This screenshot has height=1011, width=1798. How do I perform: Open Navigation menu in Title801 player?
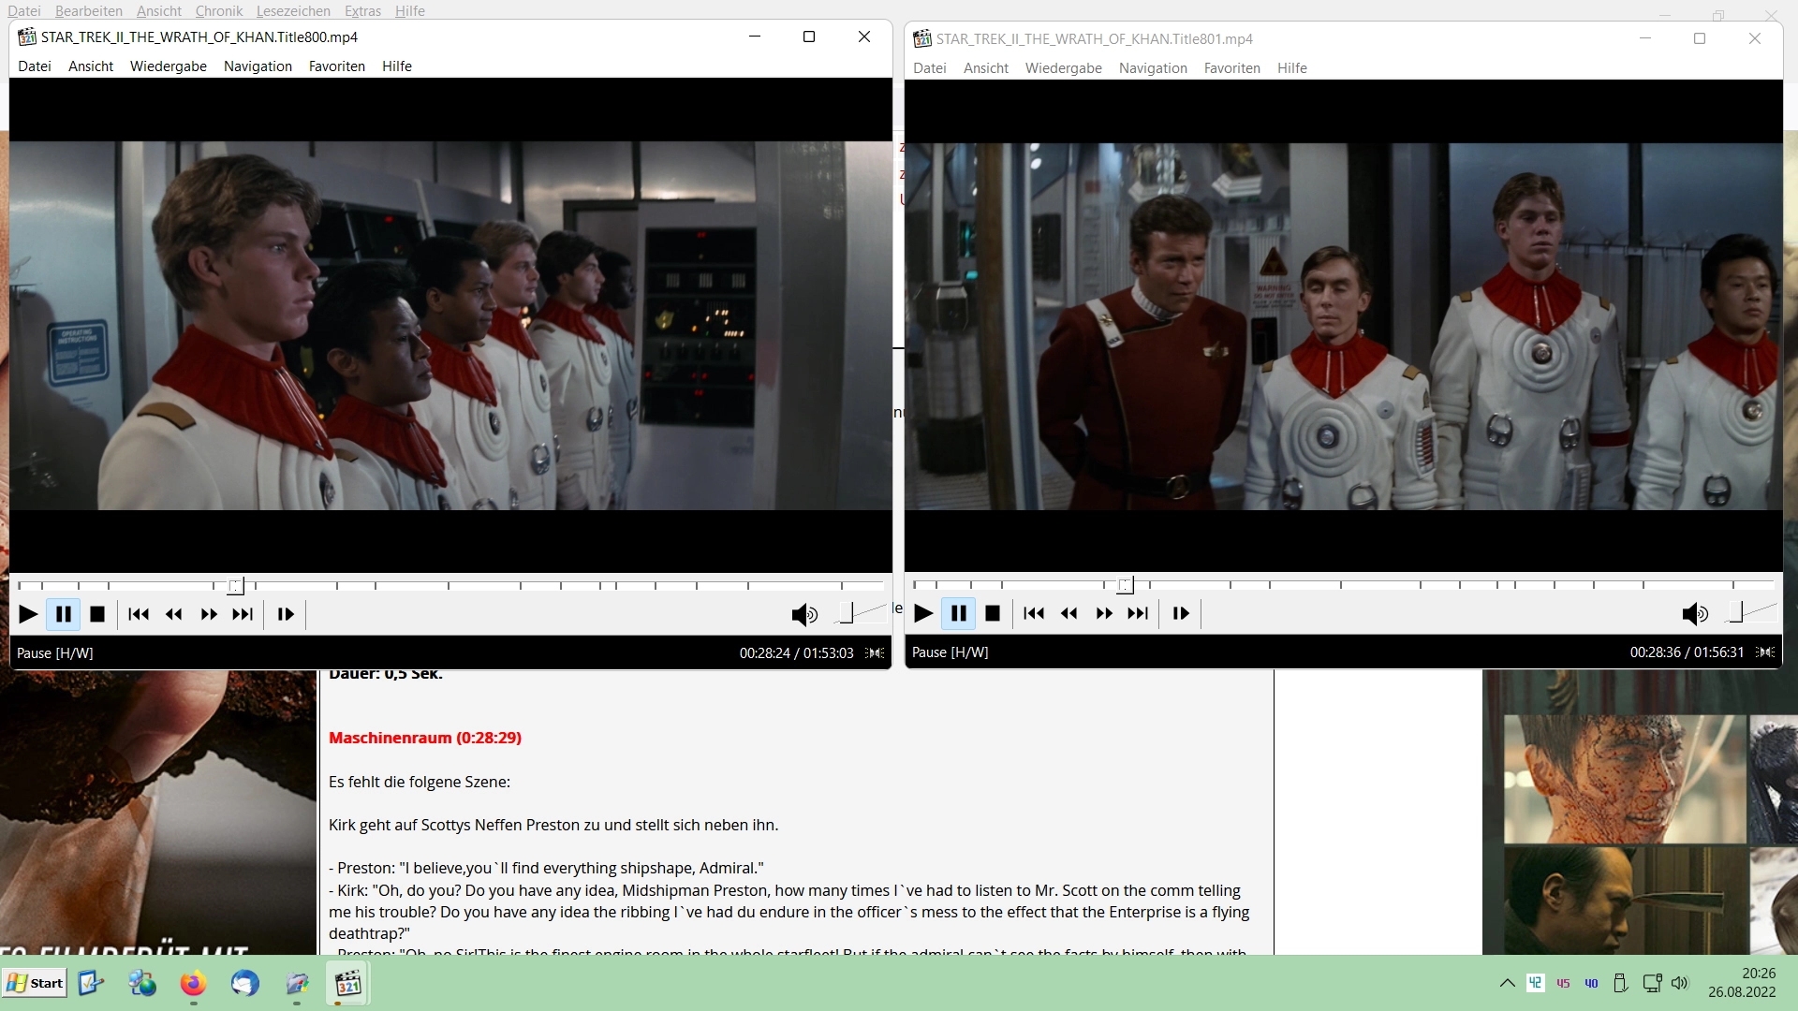tap(1153, 68)
